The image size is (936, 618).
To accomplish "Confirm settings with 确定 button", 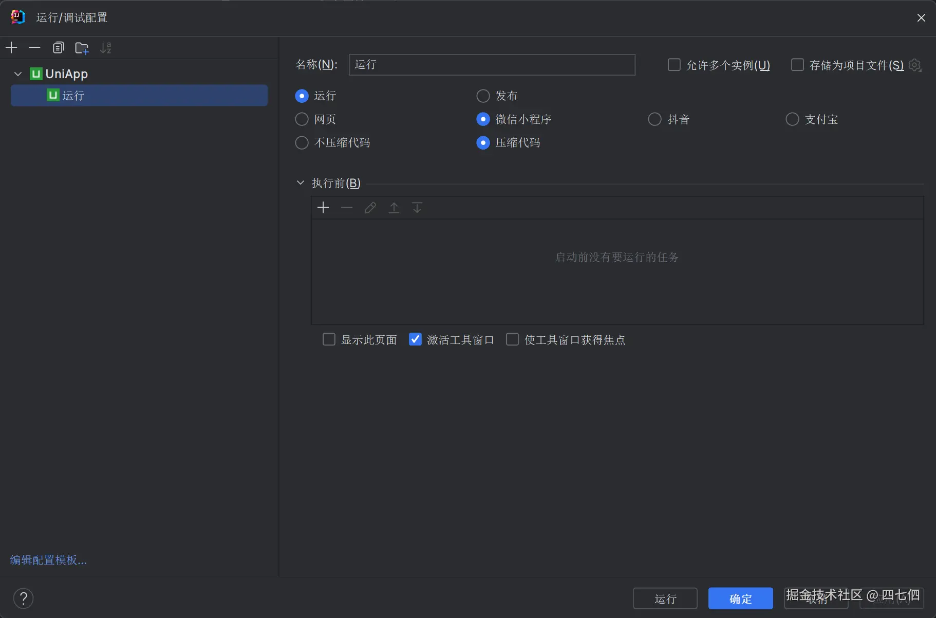I will click(740, 598).
